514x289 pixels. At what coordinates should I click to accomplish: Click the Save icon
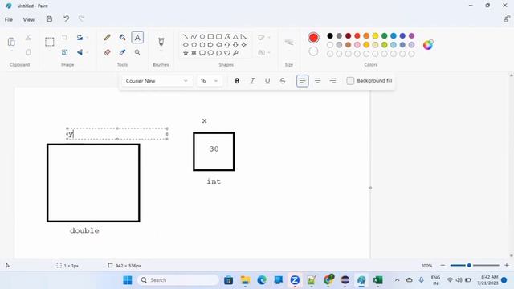(x=49, y=19)
